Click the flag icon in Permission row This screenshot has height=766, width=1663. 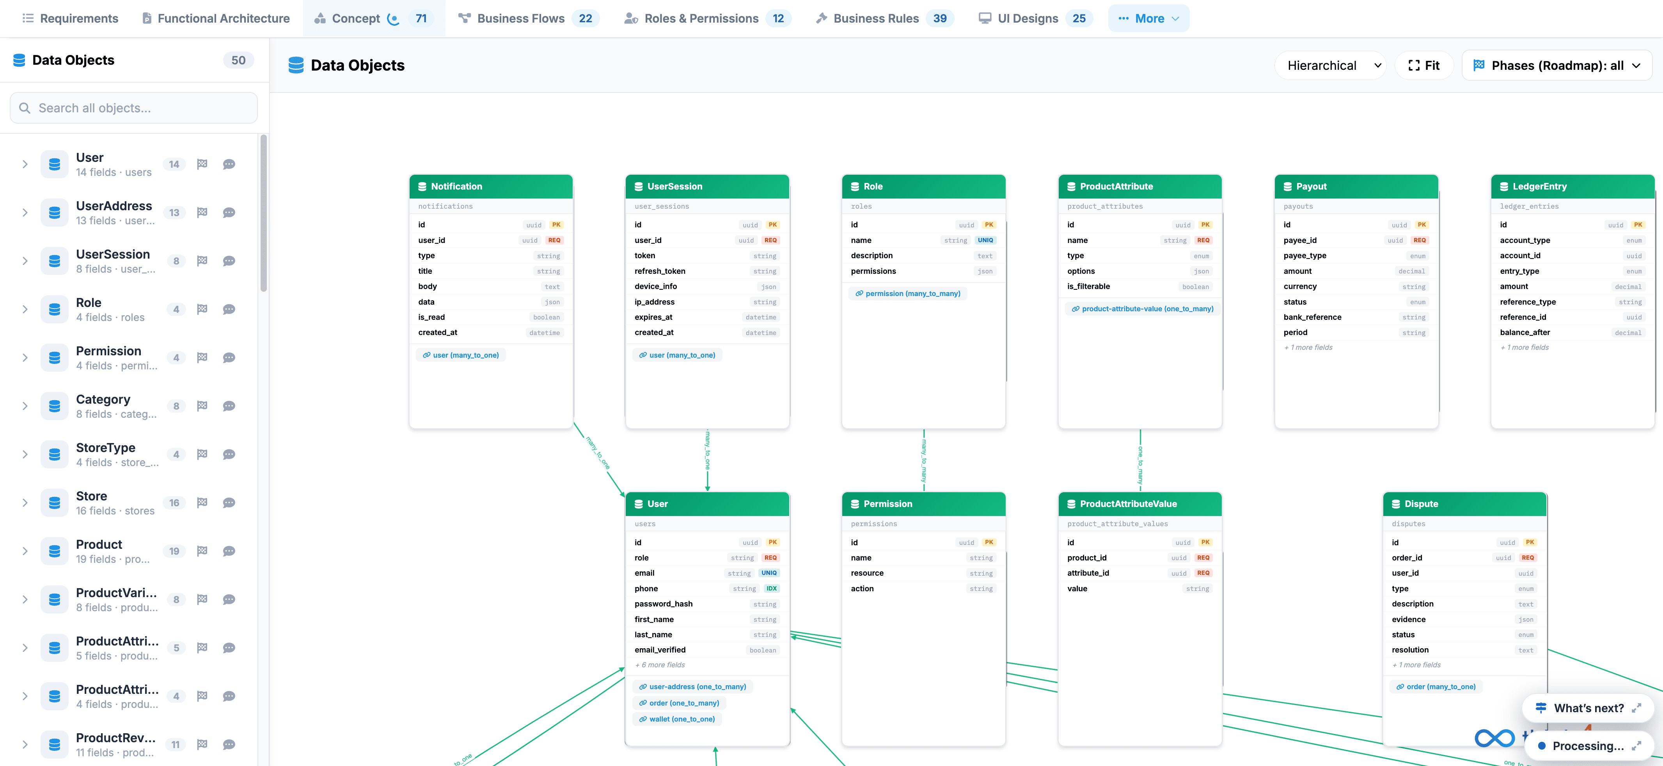[x=202, y=358]
